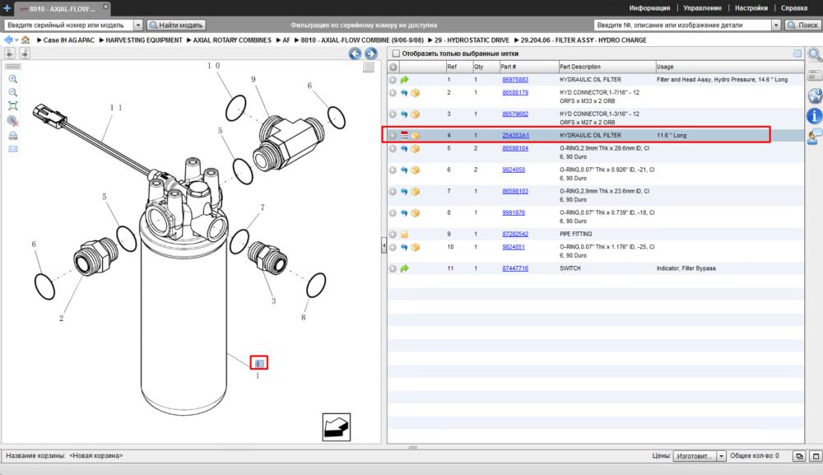Click the Поиск search button
Viewport: 823px width, 475px height.
tap(802, 25)
